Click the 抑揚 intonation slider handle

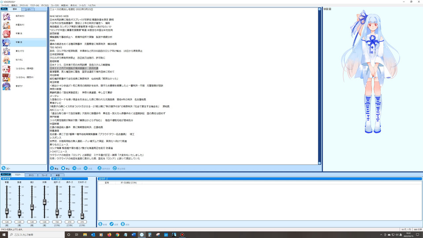tap(45, 202)
